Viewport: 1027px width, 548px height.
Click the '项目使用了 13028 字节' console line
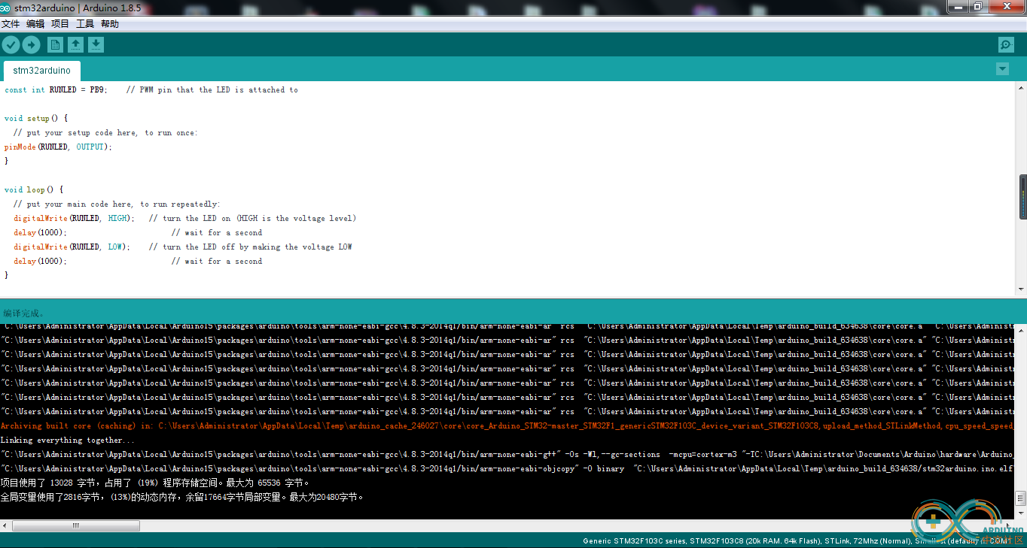154,483
